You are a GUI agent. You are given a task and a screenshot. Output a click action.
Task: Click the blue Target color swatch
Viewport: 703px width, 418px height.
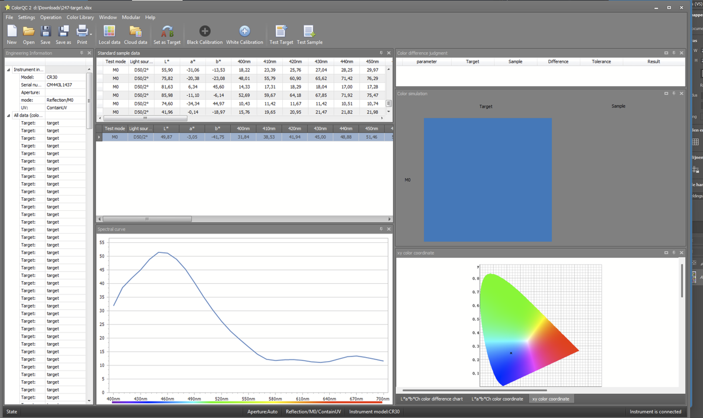point(487,180)
